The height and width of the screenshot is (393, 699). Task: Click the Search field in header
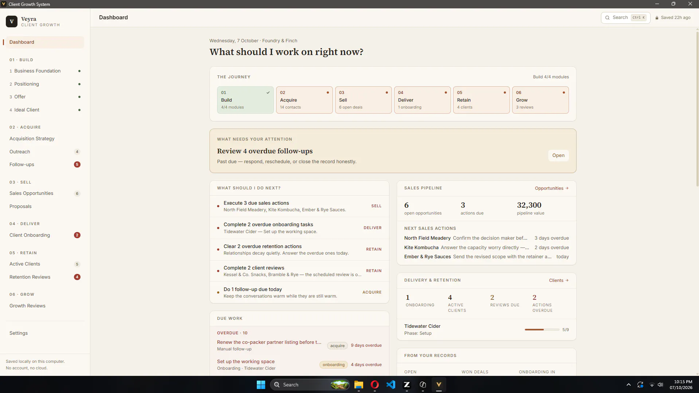625,17
